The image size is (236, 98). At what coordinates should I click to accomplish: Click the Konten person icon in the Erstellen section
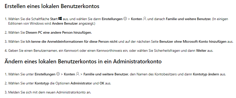coord(145,19)
